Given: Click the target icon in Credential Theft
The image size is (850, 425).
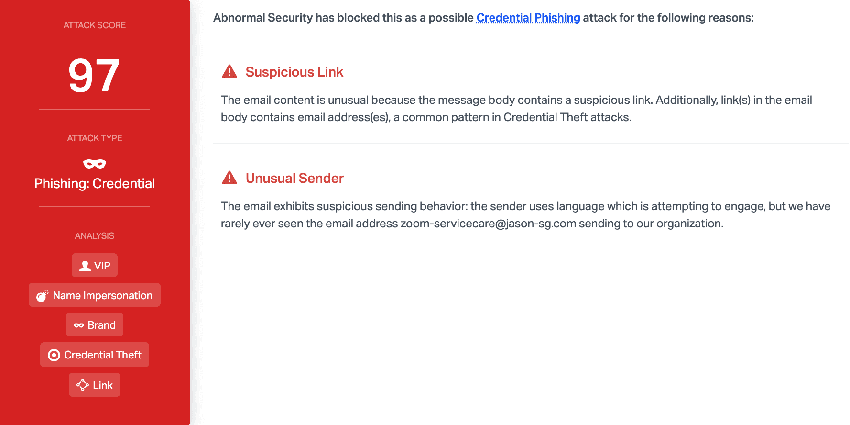Looking at the screenshot, I should 54,355.
